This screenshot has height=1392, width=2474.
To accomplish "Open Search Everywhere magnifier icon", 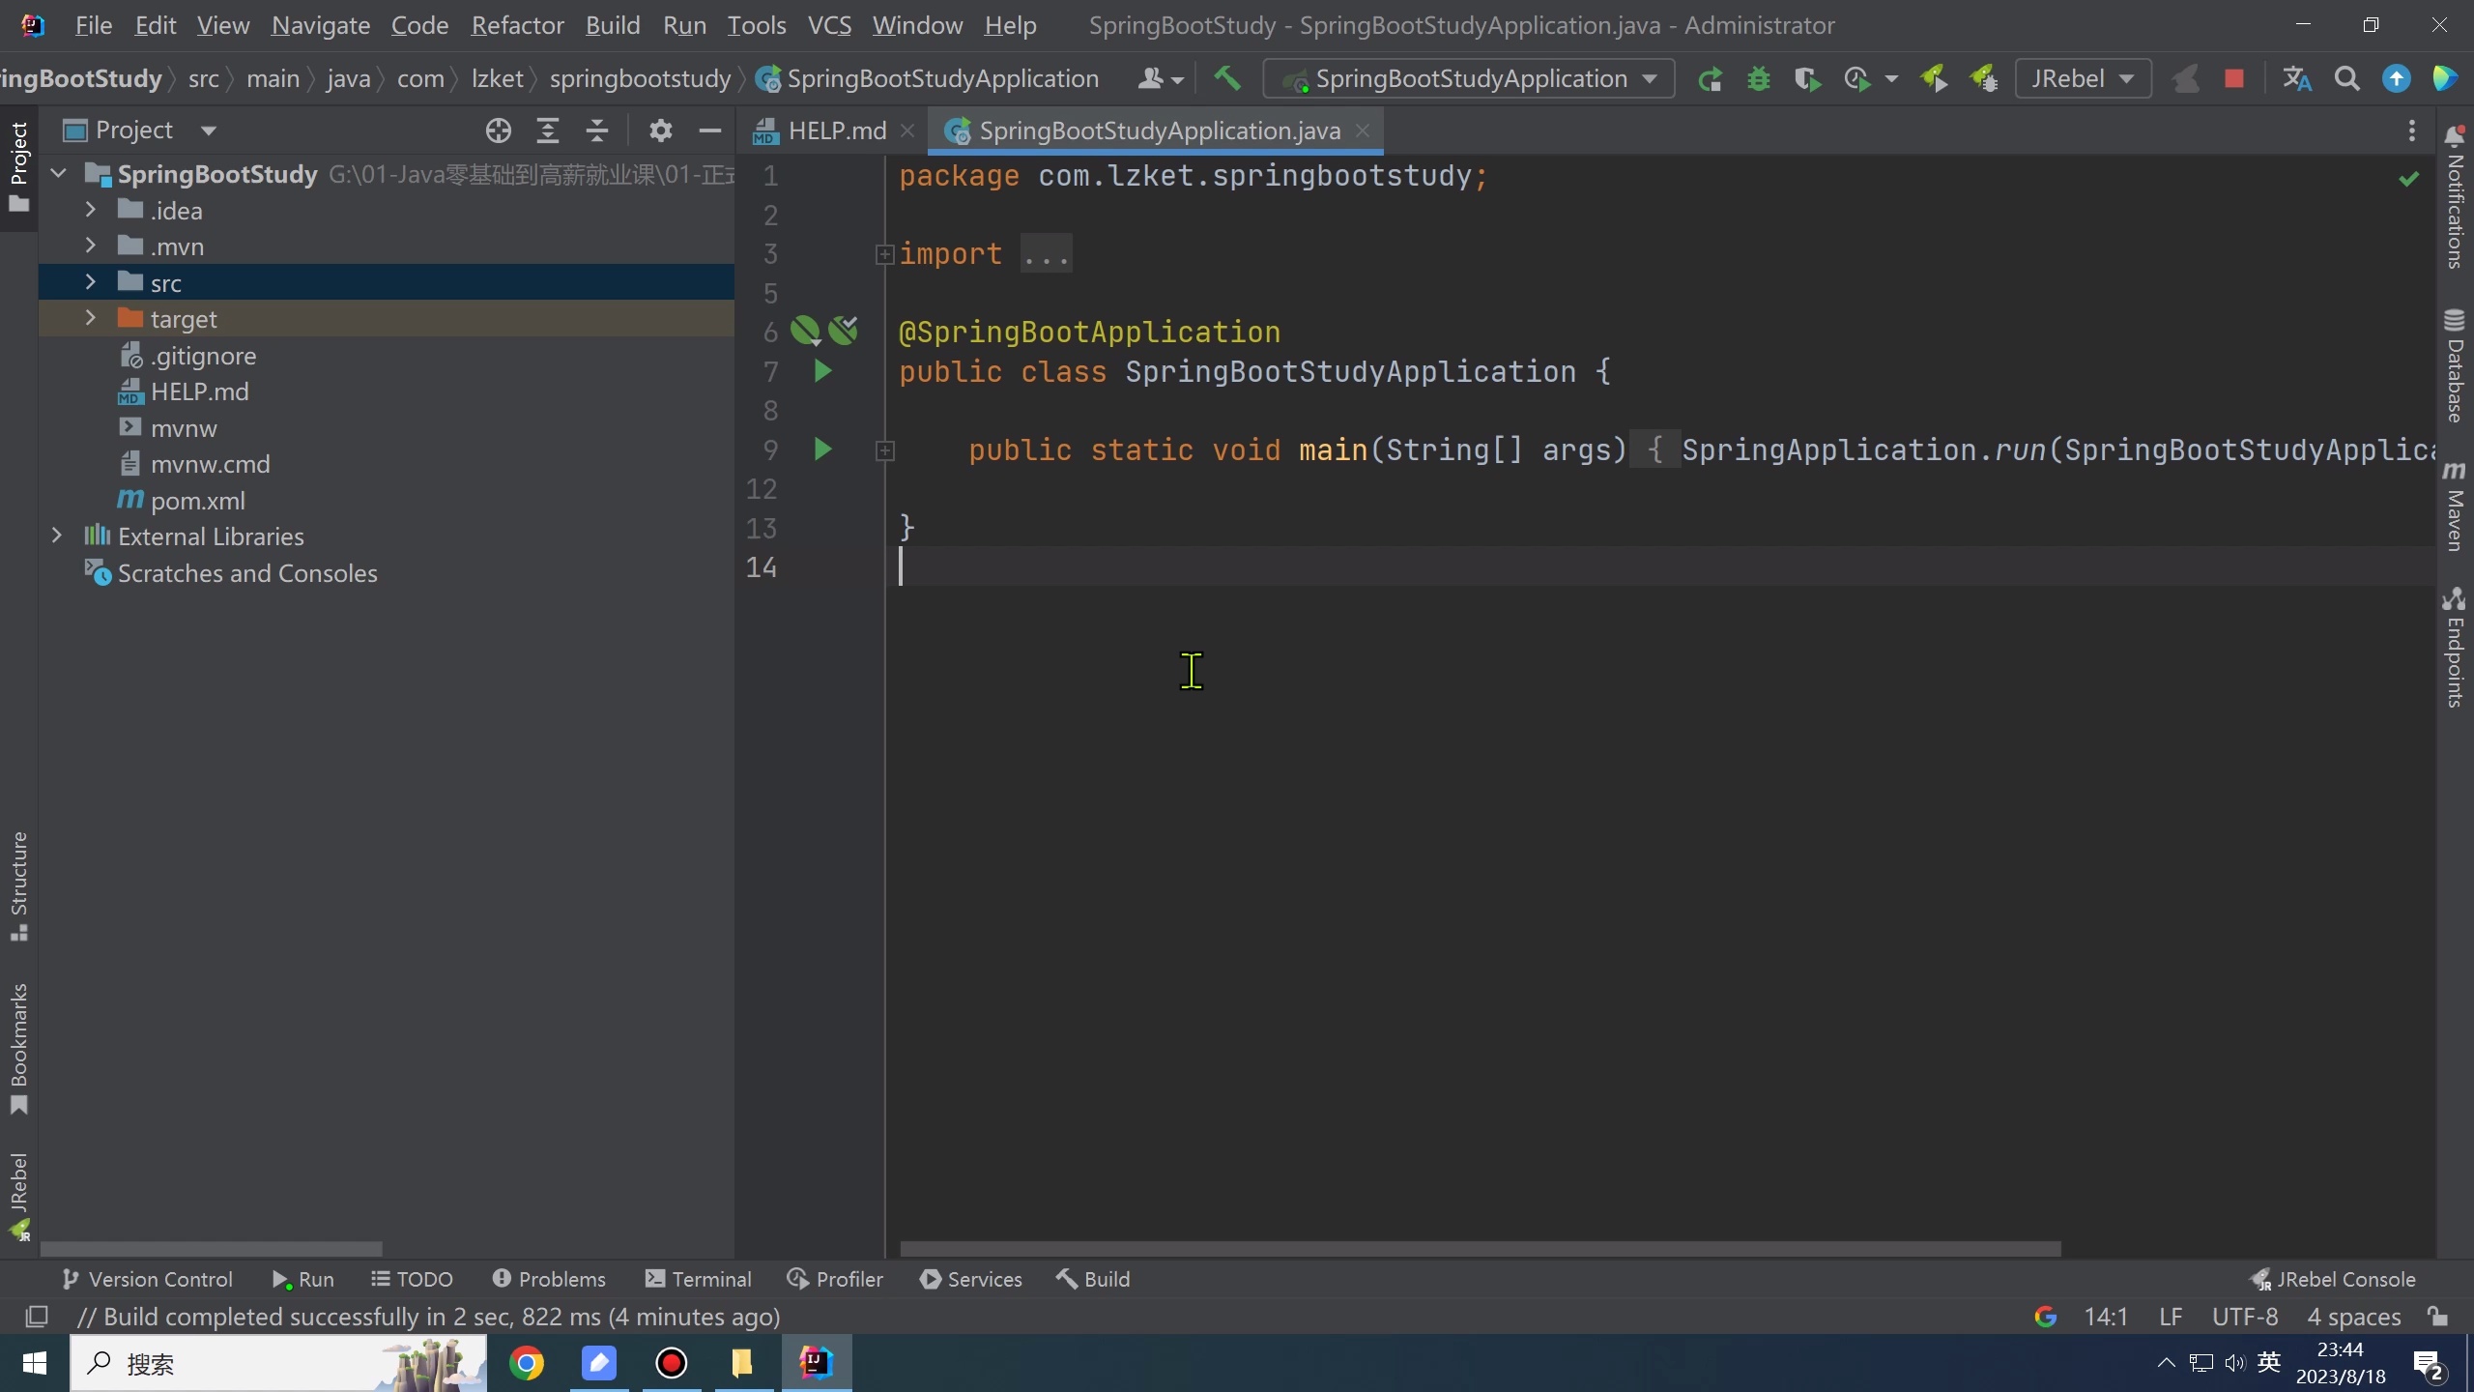I will click(2346, 78).
